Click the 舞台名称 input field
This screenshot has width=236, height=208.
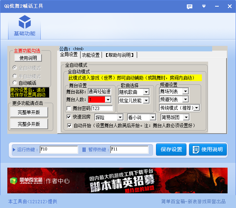99,91
